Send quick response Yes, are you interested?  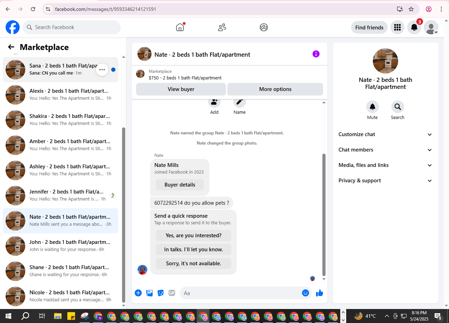coord(194,236)
